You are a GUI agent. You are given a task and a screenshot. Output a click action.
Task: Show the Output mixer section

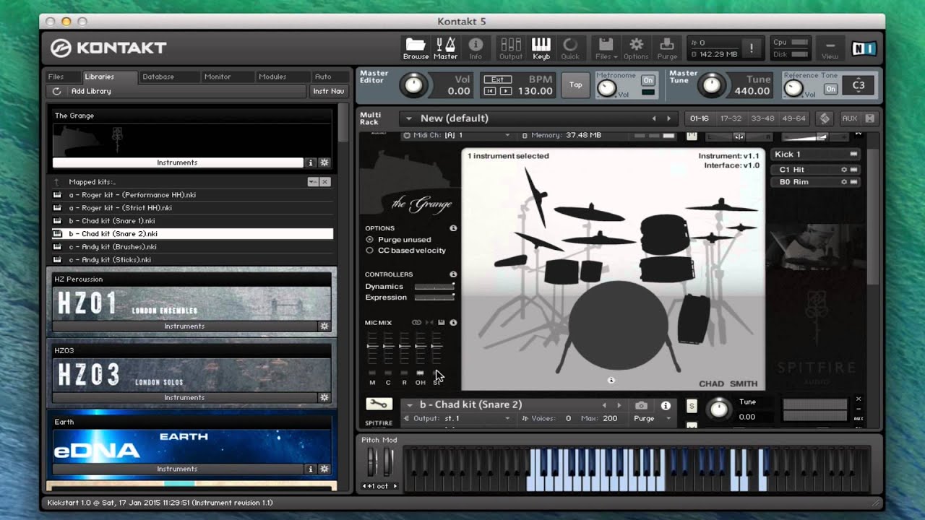click(511, 48)
